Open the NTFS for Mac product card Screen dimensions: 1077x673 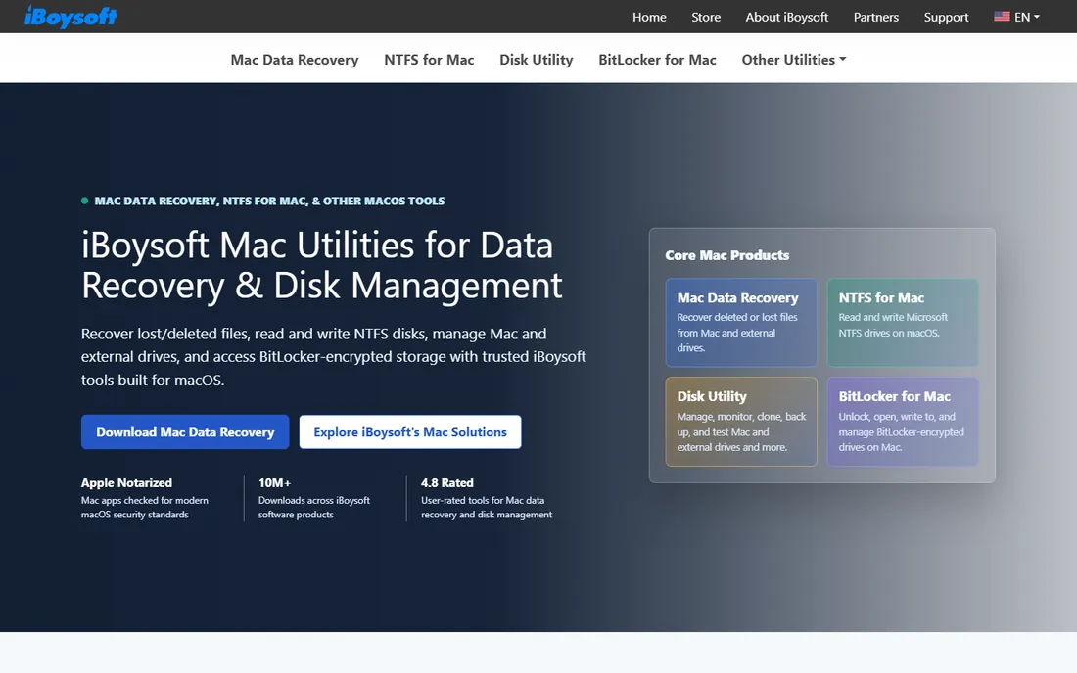(903, 323)
